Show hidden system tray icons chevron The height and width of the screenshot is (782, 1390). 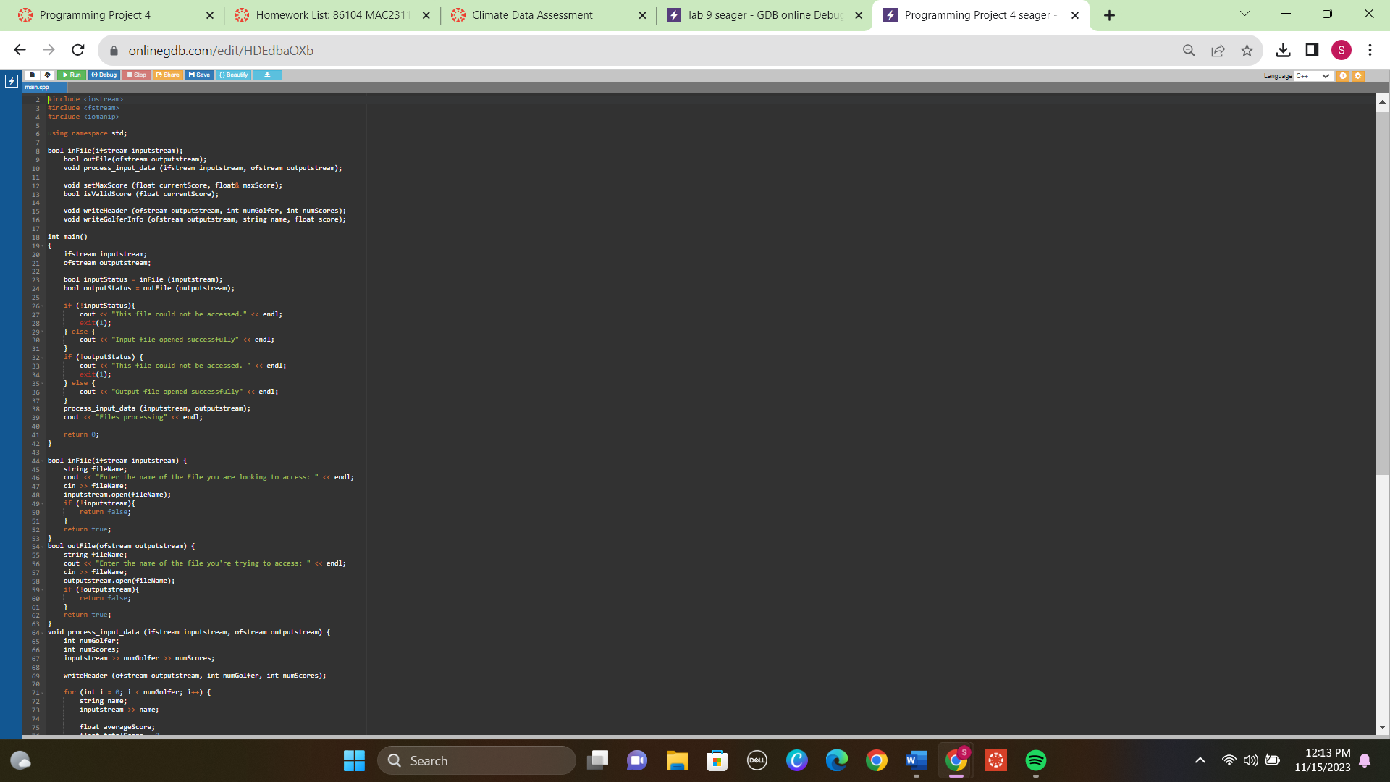[1200, 760]
